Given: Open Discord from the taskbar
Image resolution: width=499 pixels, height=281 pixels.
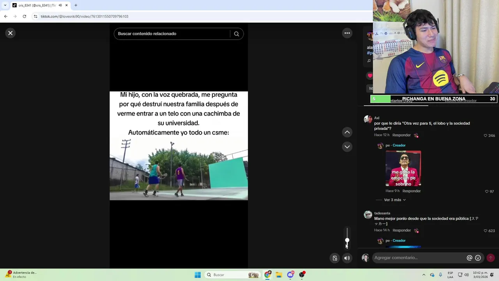Looking at the screenshot, I should pos(290,275).
